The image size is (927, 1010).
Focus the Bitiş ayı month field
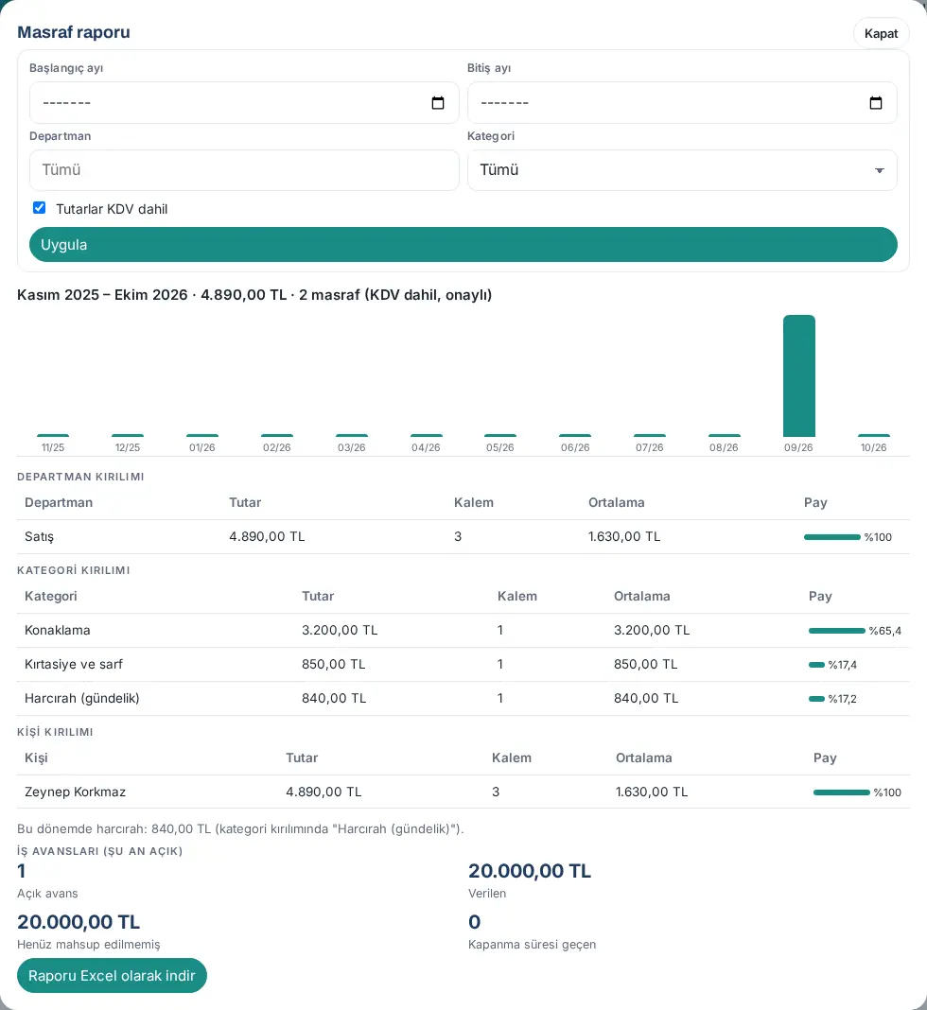tap(682, 103)
